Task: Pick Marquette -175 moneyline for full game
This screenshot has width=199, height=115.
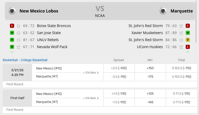Action: click(150, 77)
